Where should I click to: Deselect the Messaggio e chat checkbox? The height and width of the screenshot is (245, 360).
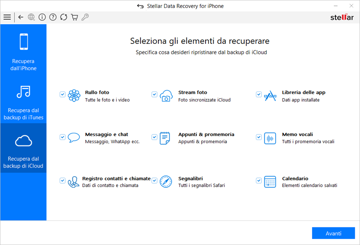tap(62, 137)
